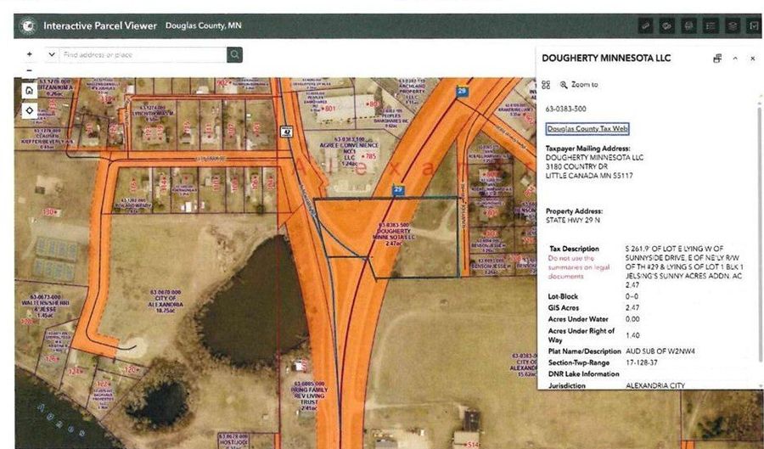The height and width of the screenshot is (449, 764).
Task: Click Route 29 shield beside Archland Property parcel
Action: [462, 91]
